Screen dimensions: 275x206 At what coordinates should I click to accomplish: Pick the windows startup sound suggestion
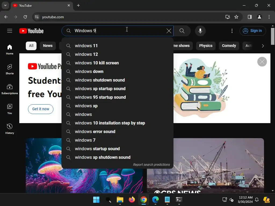pyautogui.click(x=118, y=149)
